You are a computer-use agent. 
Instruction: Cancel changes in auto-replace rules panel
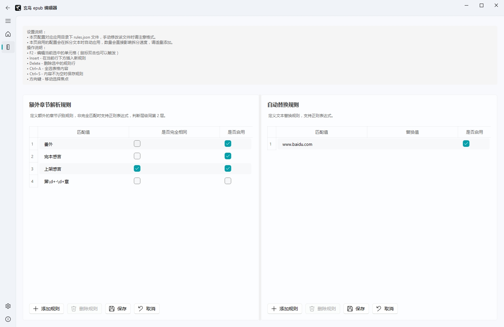coord(385,309)
